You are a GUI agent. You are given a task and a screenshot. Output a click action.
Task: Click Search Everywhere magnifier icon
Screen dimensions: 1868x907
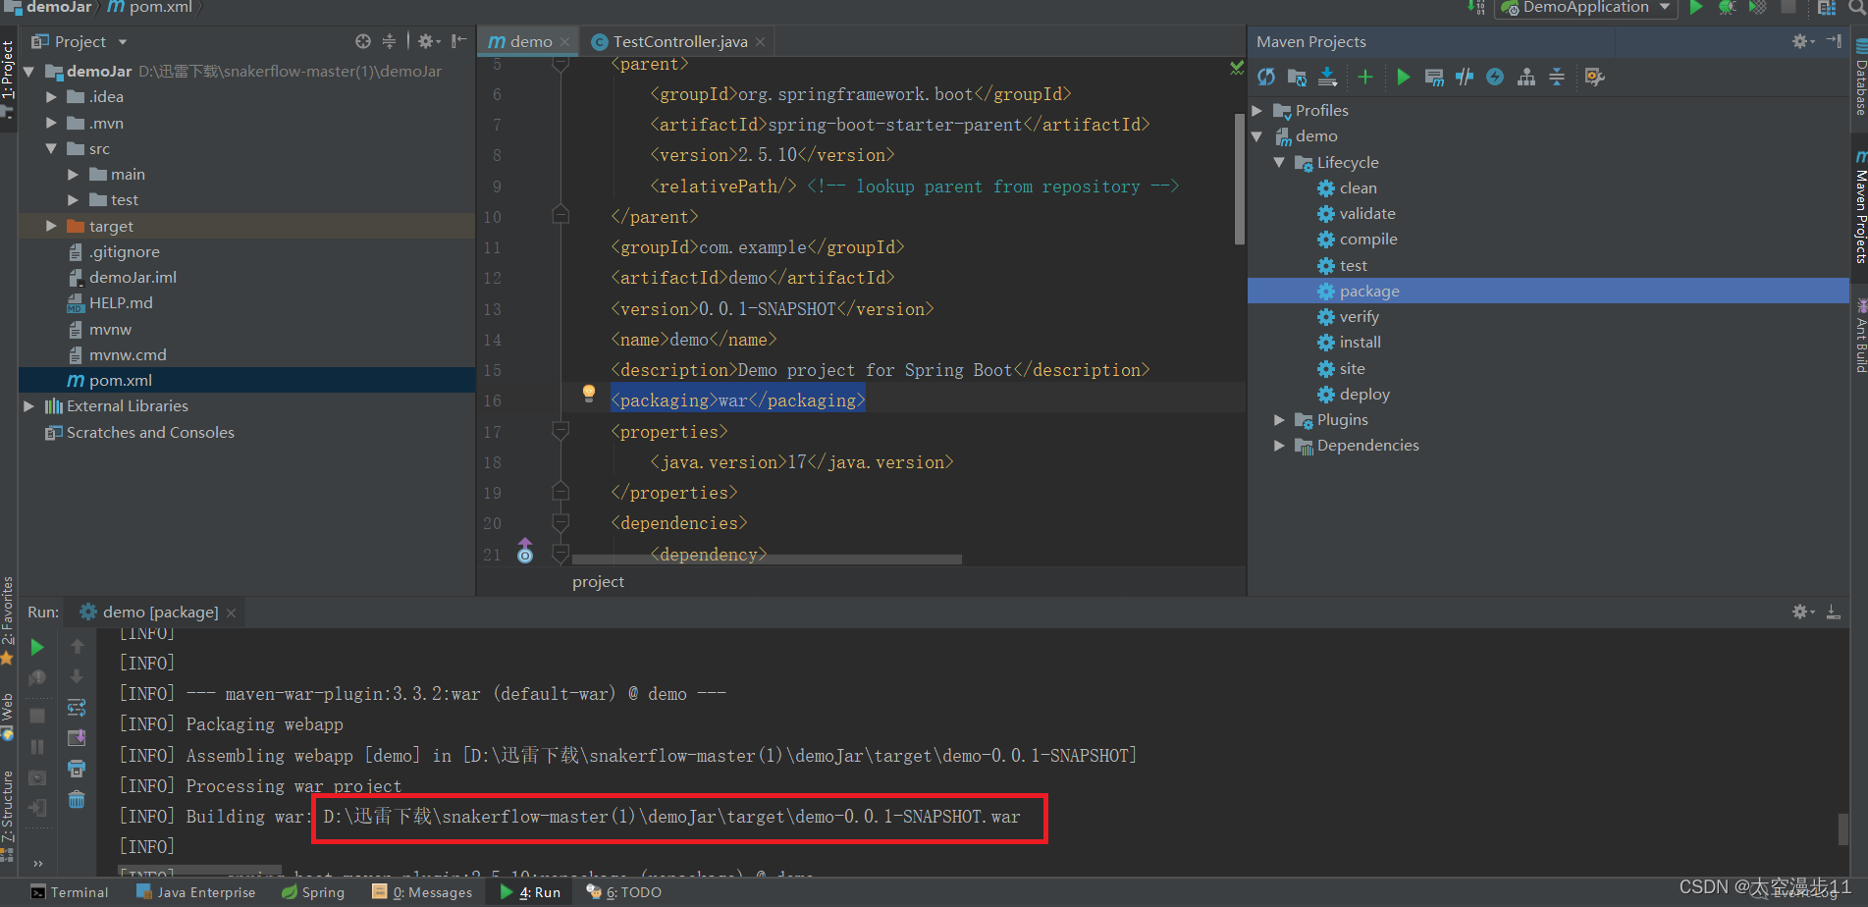pos(1857,8)
